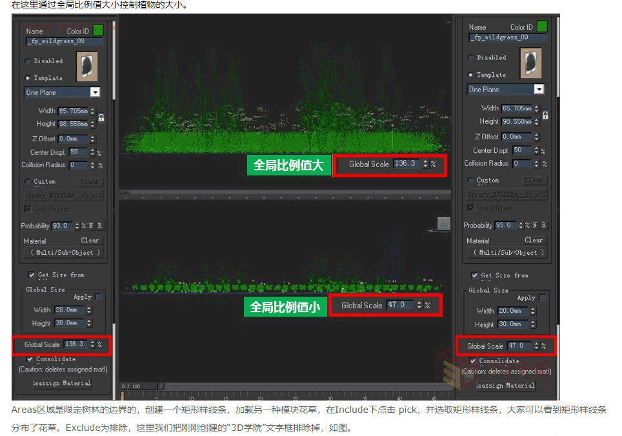Screen dimensions: 622x436
Task: Click the grass template thumbnail in left panel
Action: pos(87,66)
